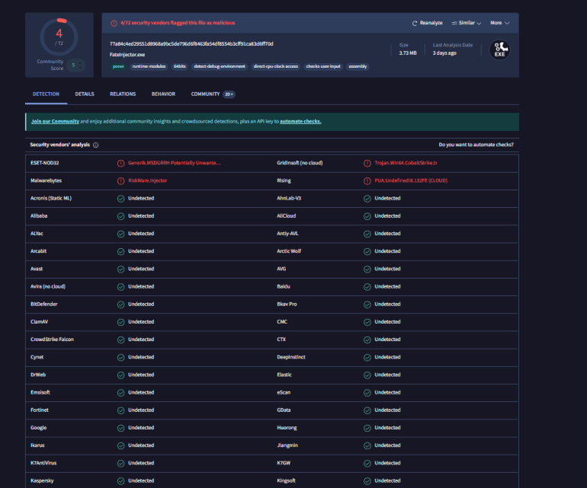Viewport: 587px width, 488px height.
Task: Open the Details tab
Action: click(85, 94)
